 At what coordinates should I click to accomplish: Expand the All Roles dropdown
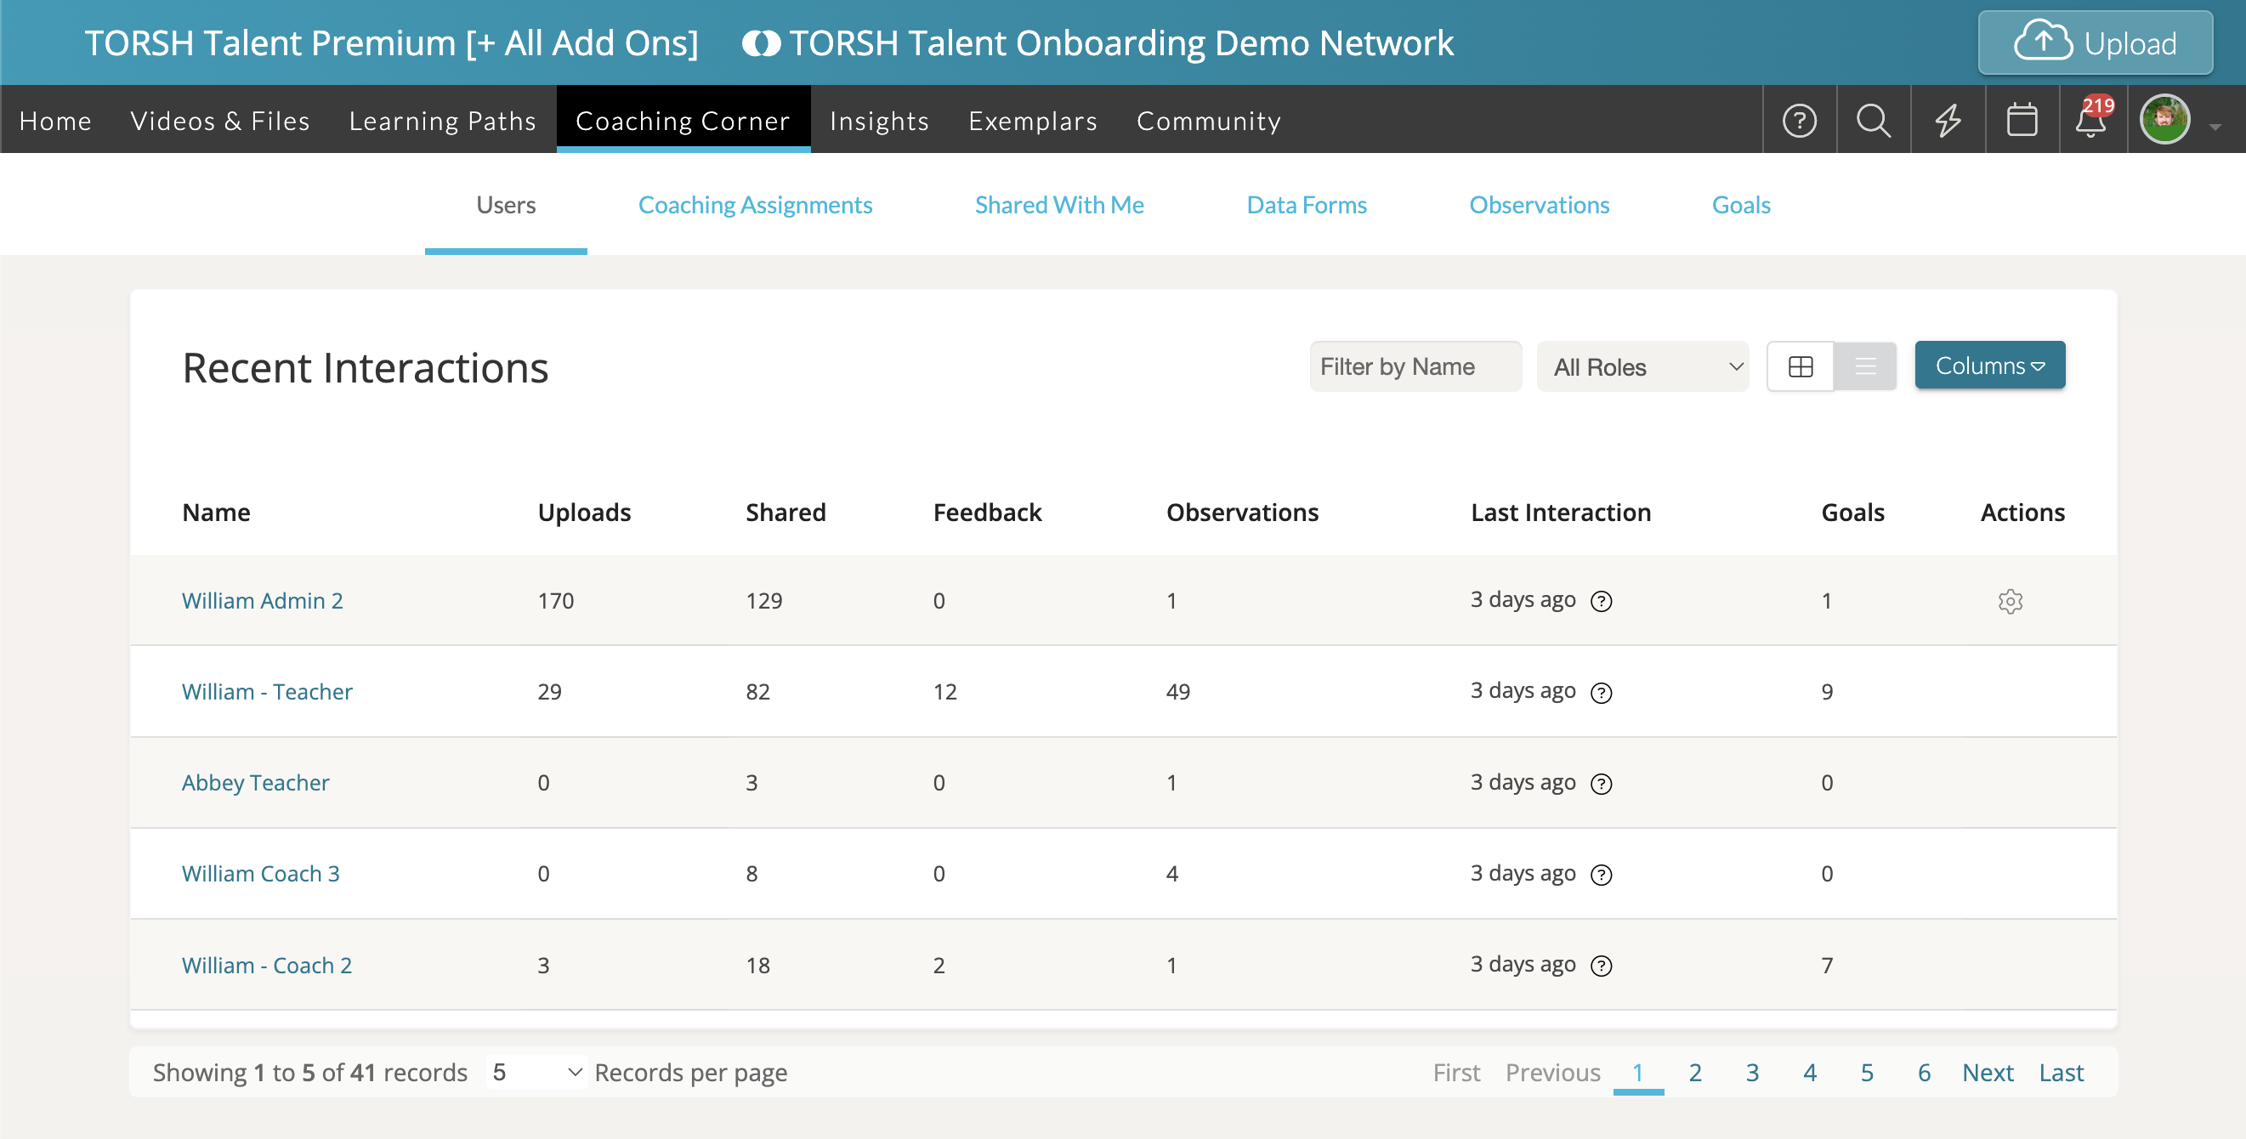[x=1642, y=367]
